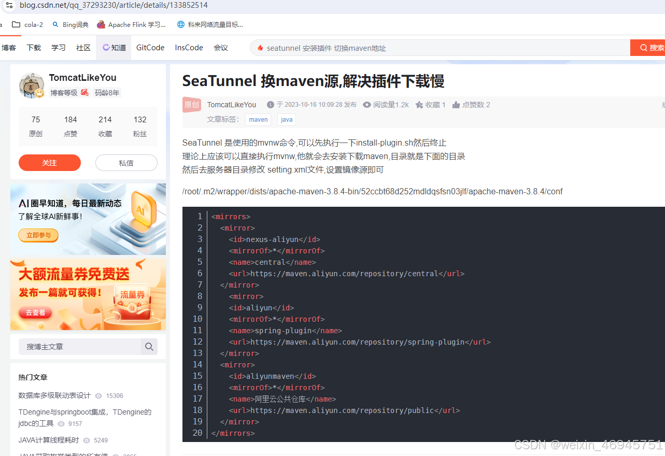Screen dimensions: 665x456
Task: Click 热门文章 heading
Action: click(33, 377)
